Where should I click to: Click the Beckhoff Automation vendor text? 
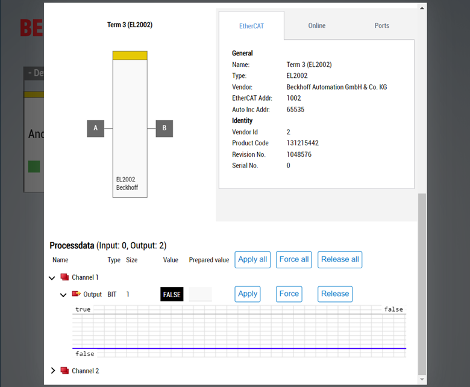(337, 87)
